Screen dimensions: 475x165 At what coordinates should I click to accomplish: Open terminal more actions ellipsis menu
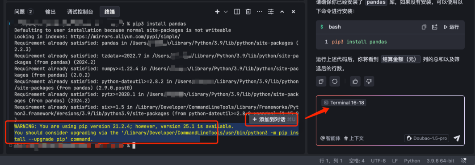[x=259, y=12]
